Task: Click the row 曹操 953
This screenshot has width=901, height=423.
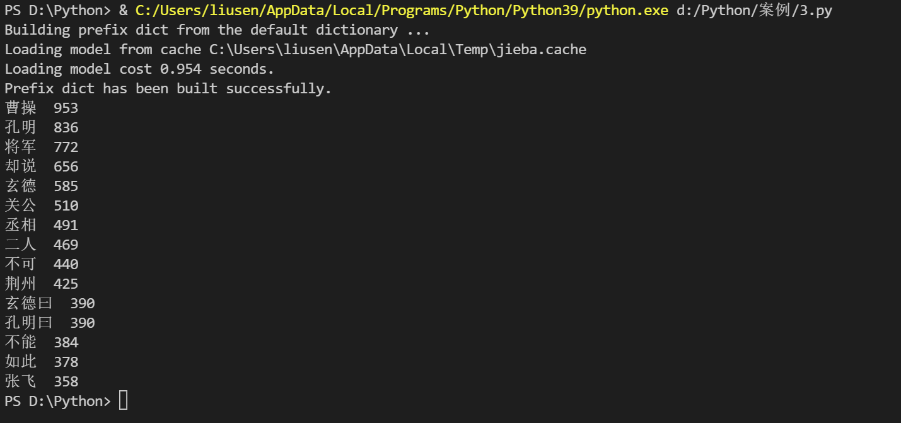Action: pyautogui.click(x=42, y=108)
